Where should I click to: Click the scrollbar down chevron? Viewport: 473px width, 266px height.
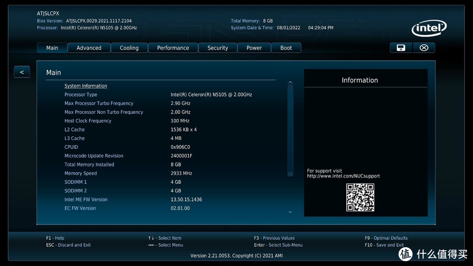click(290, 212)
